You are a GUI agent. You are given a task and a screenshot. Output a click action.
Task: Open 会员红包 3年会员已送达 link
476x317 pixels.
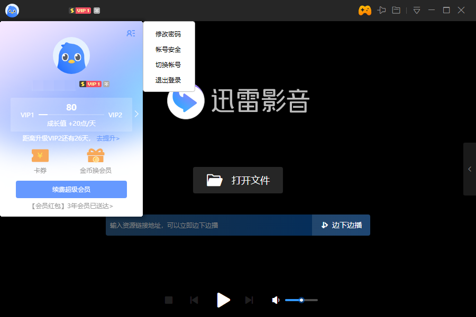coord(71,206)
